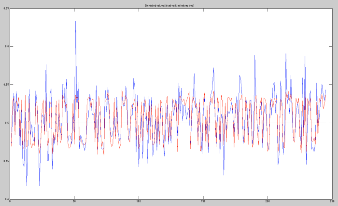The width and height of the screenshot is (338, 206).
Task: Click the blue peak near x=28
Action: click(x=46, y=65)
